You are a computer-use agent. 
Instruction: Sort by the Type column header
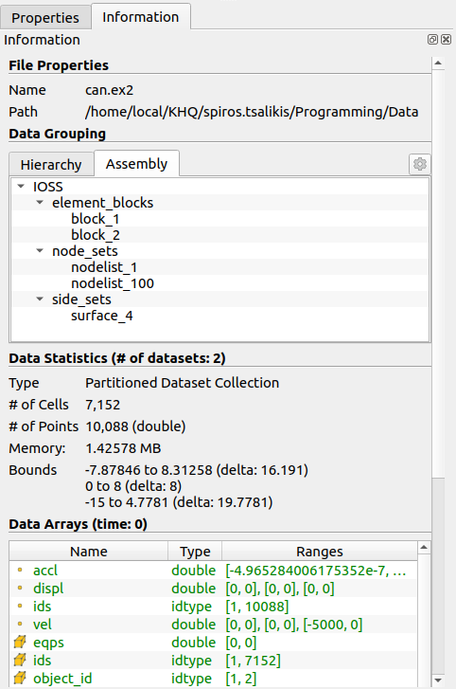(x=195, y=552)
